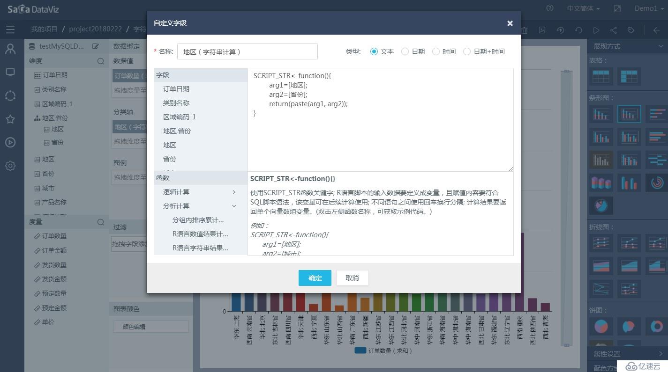
Task: Click the search icon in 维度 header
Action: tap(101, 61)
